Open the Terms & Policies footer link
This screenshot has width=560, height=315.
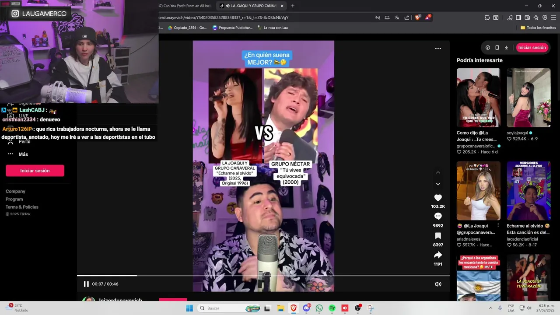tap(22, 207)
